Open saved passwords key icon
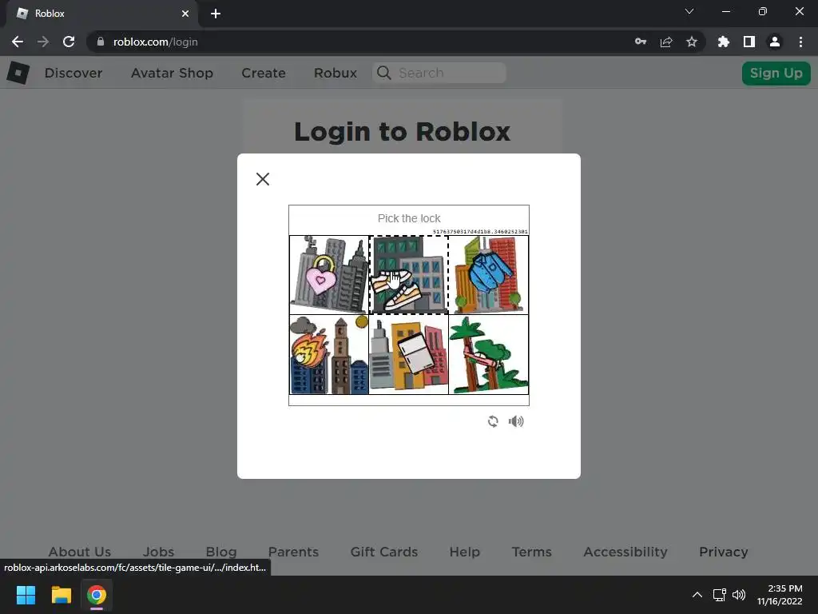 tap(641, 42)
